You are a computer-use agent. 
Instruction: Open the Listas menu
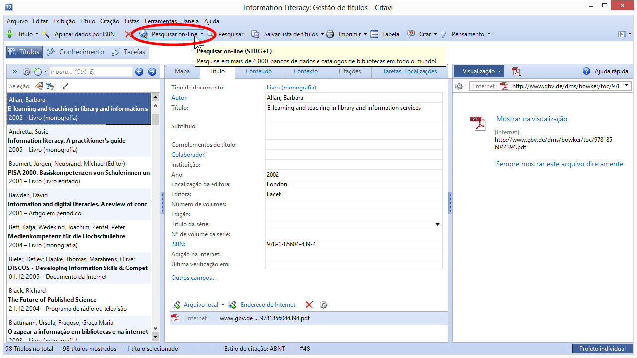pos(132,21)
